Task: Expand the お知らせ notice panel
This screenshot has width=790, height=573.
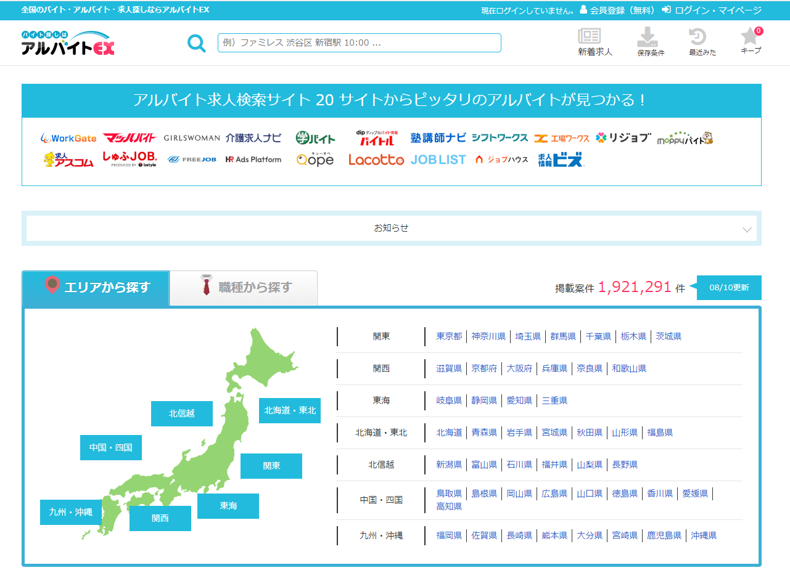Action: click(x=392, y=228)
